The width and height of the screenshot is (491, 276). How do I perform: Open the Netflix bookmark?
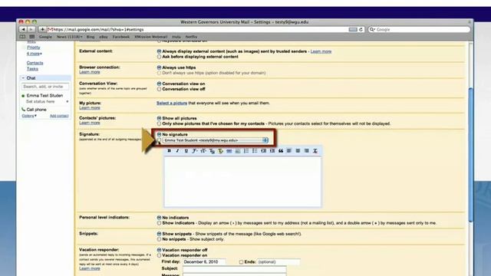(191, 37)
